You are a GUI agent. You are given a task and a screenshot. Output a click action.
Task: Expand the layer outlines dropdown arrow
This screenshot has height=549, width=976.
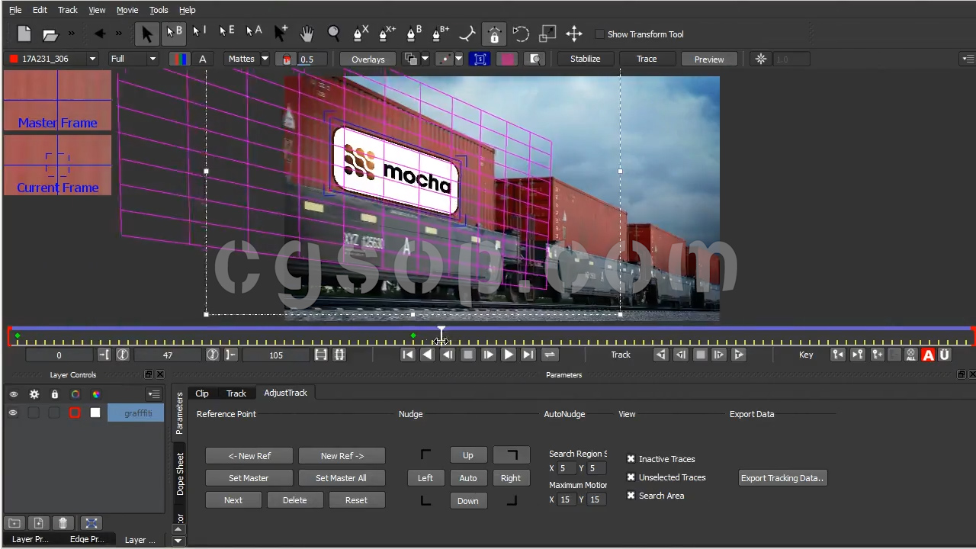tap(425, 59)
